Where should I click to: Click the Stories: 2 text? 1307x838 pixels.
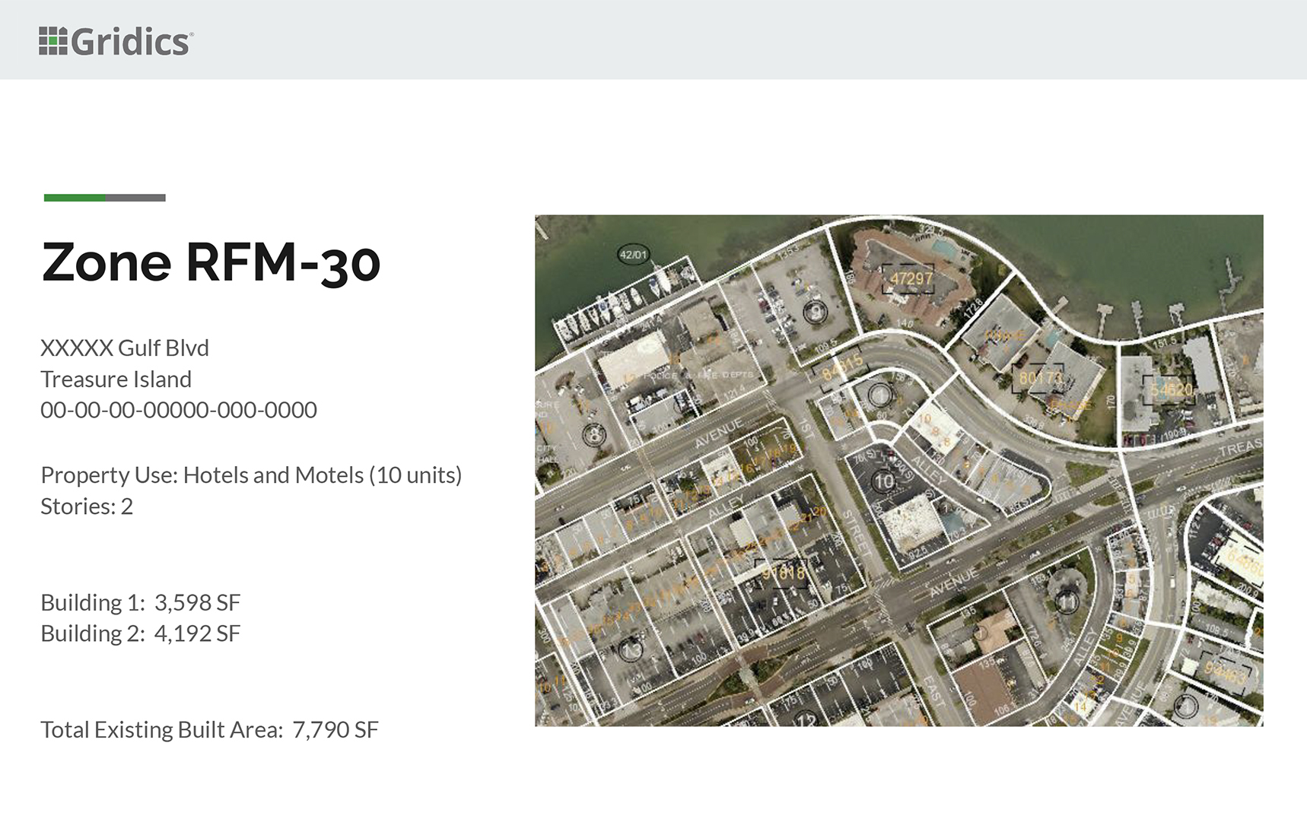pos(87,506)
